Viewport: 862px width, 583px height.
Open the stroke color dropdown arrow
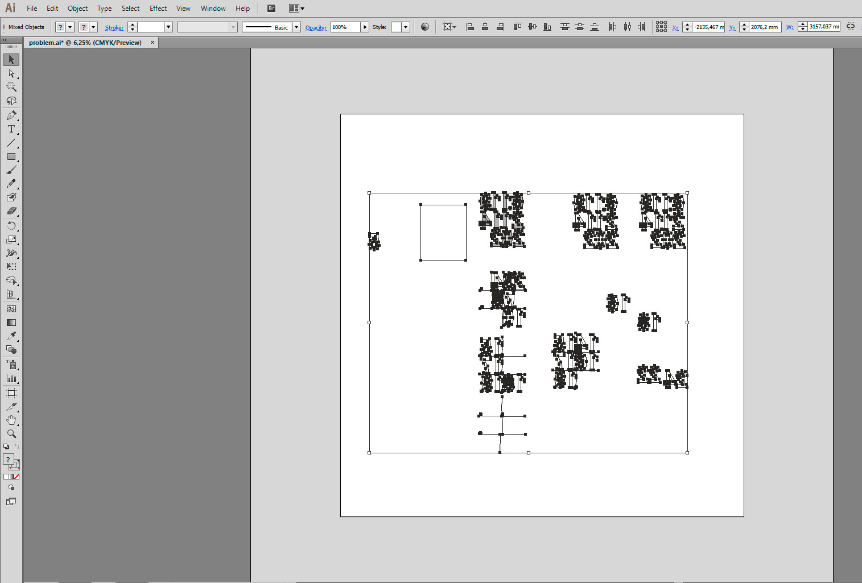[93, 27]
